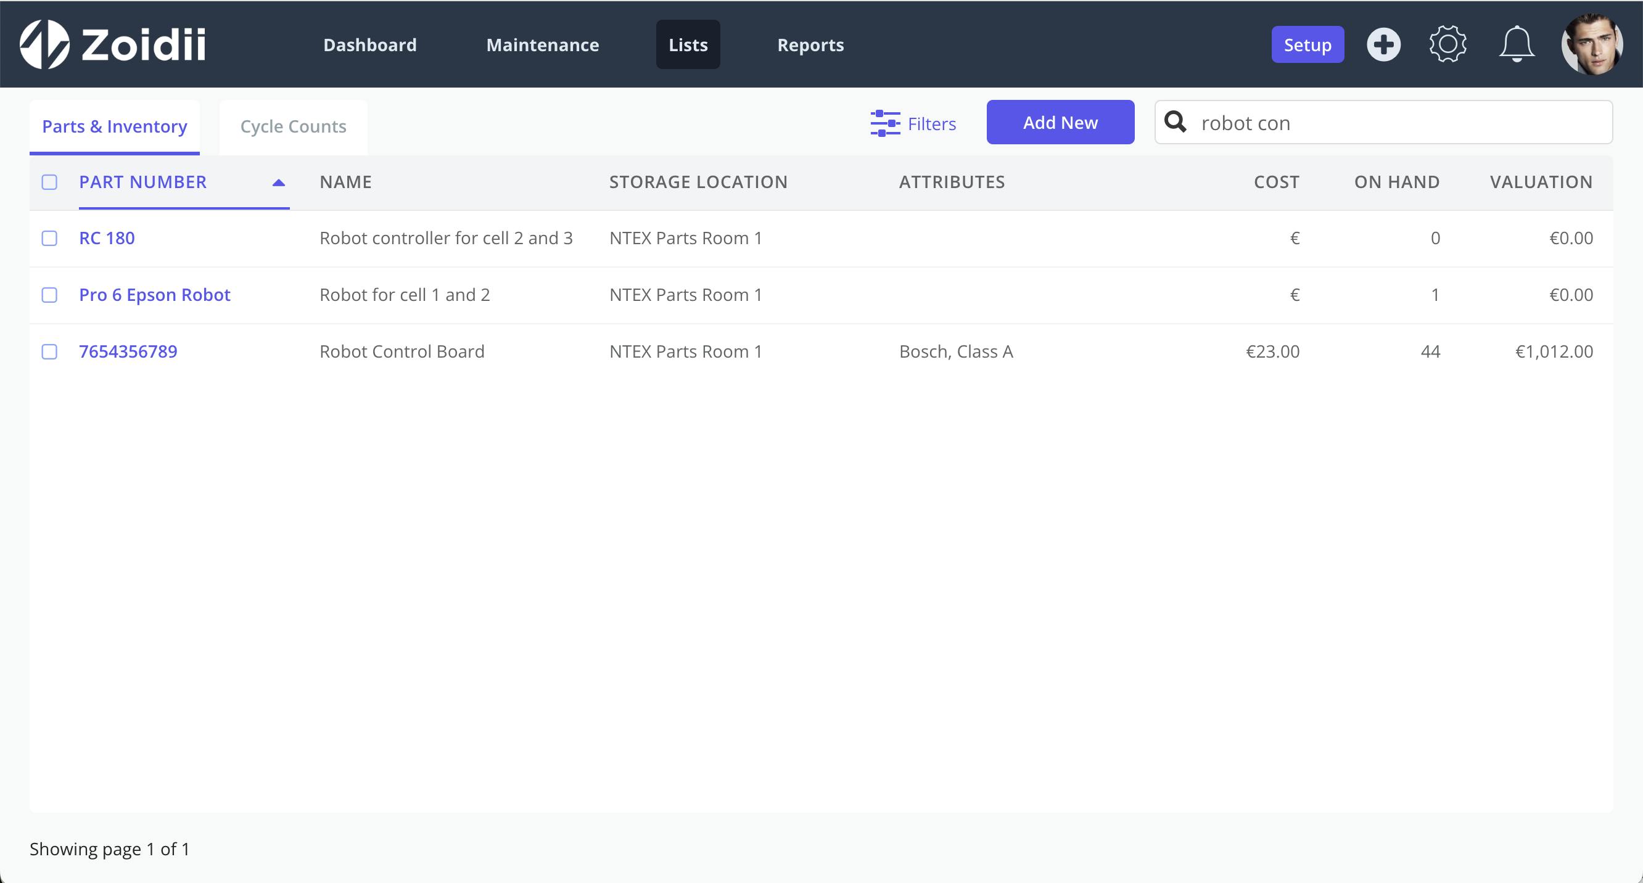Check the Pro 6 Epson Robot checkbox

click(x=49, y=295)
